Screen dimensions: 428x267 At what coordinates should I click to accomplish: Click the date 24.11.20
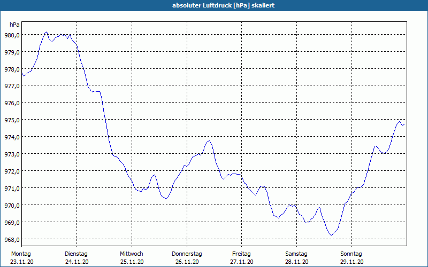77,262
